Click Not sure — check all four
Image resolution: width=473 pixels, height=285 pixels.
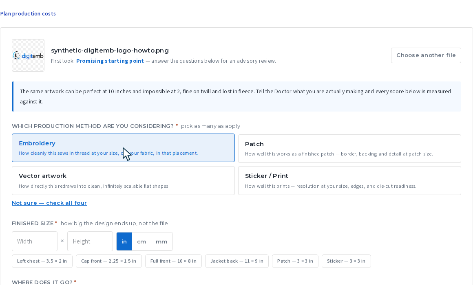coord(49,203)
